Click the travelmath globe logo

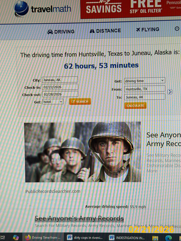click(21, 8)
